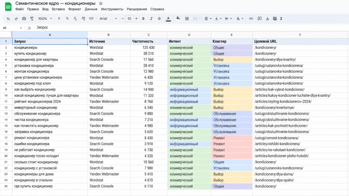Open the Расширения menu
The height and width of the screenshot is (196, 349).
(137, 9)
